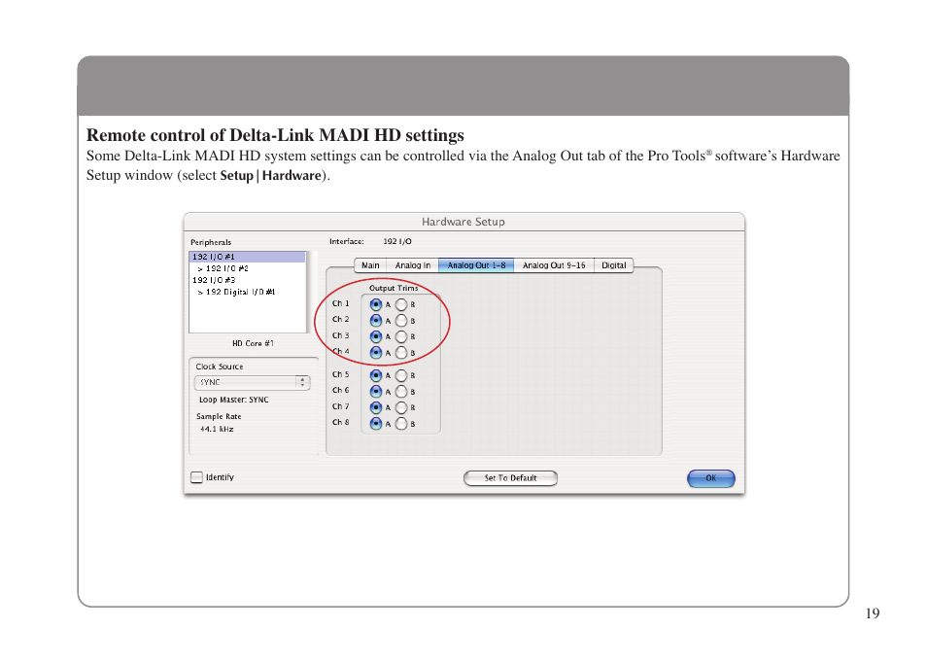The image size is (927, 664).
Task: Select output trim A for Ch 4
Action: pos(375,352)
